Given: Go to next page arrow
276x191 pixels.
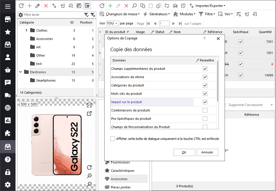Looking at the screenshot, I should [173, 24].
